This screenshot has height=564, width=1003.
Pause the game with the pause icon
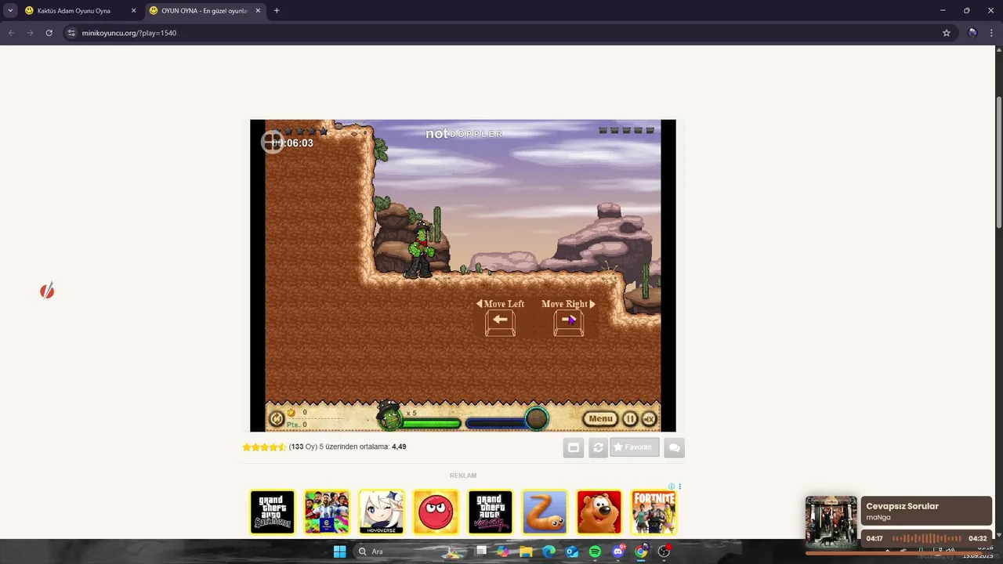pyautogui.click(x=630, y=419)
